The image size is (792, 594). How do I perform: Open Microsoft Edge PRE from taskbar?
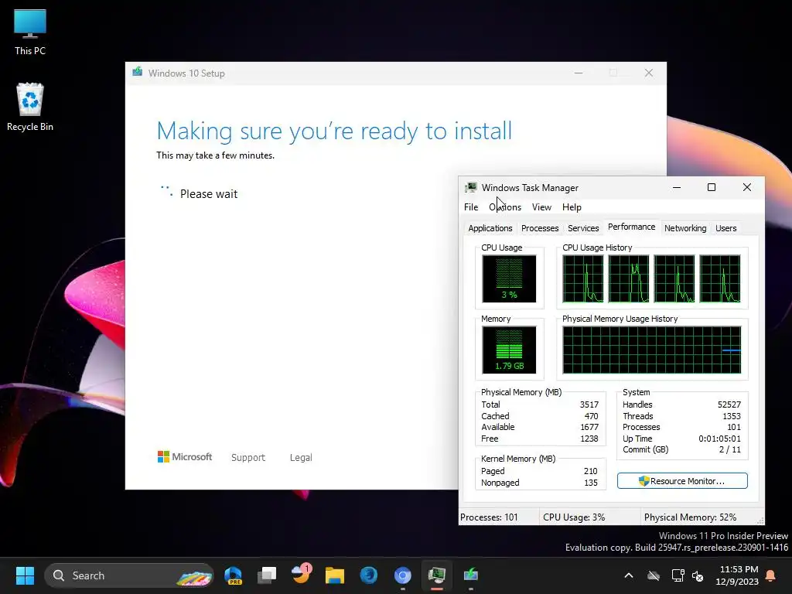click(x=234, y=575)
